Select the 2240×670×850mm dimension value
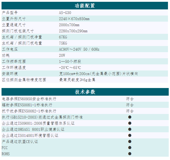 pos(74,19)
